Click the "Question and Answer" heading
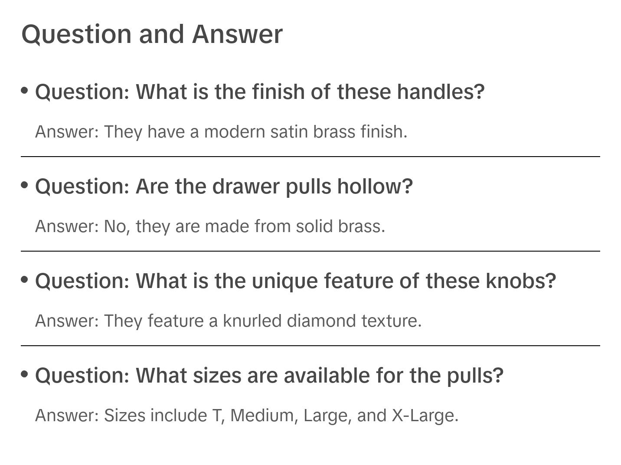 coord(152,34)
